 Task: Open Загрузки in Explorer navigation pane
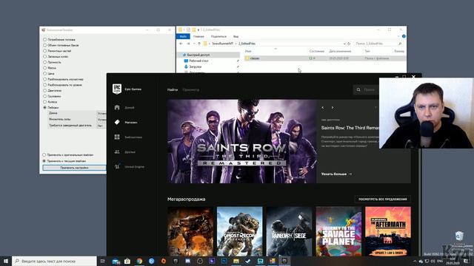(x=195, y=66)
